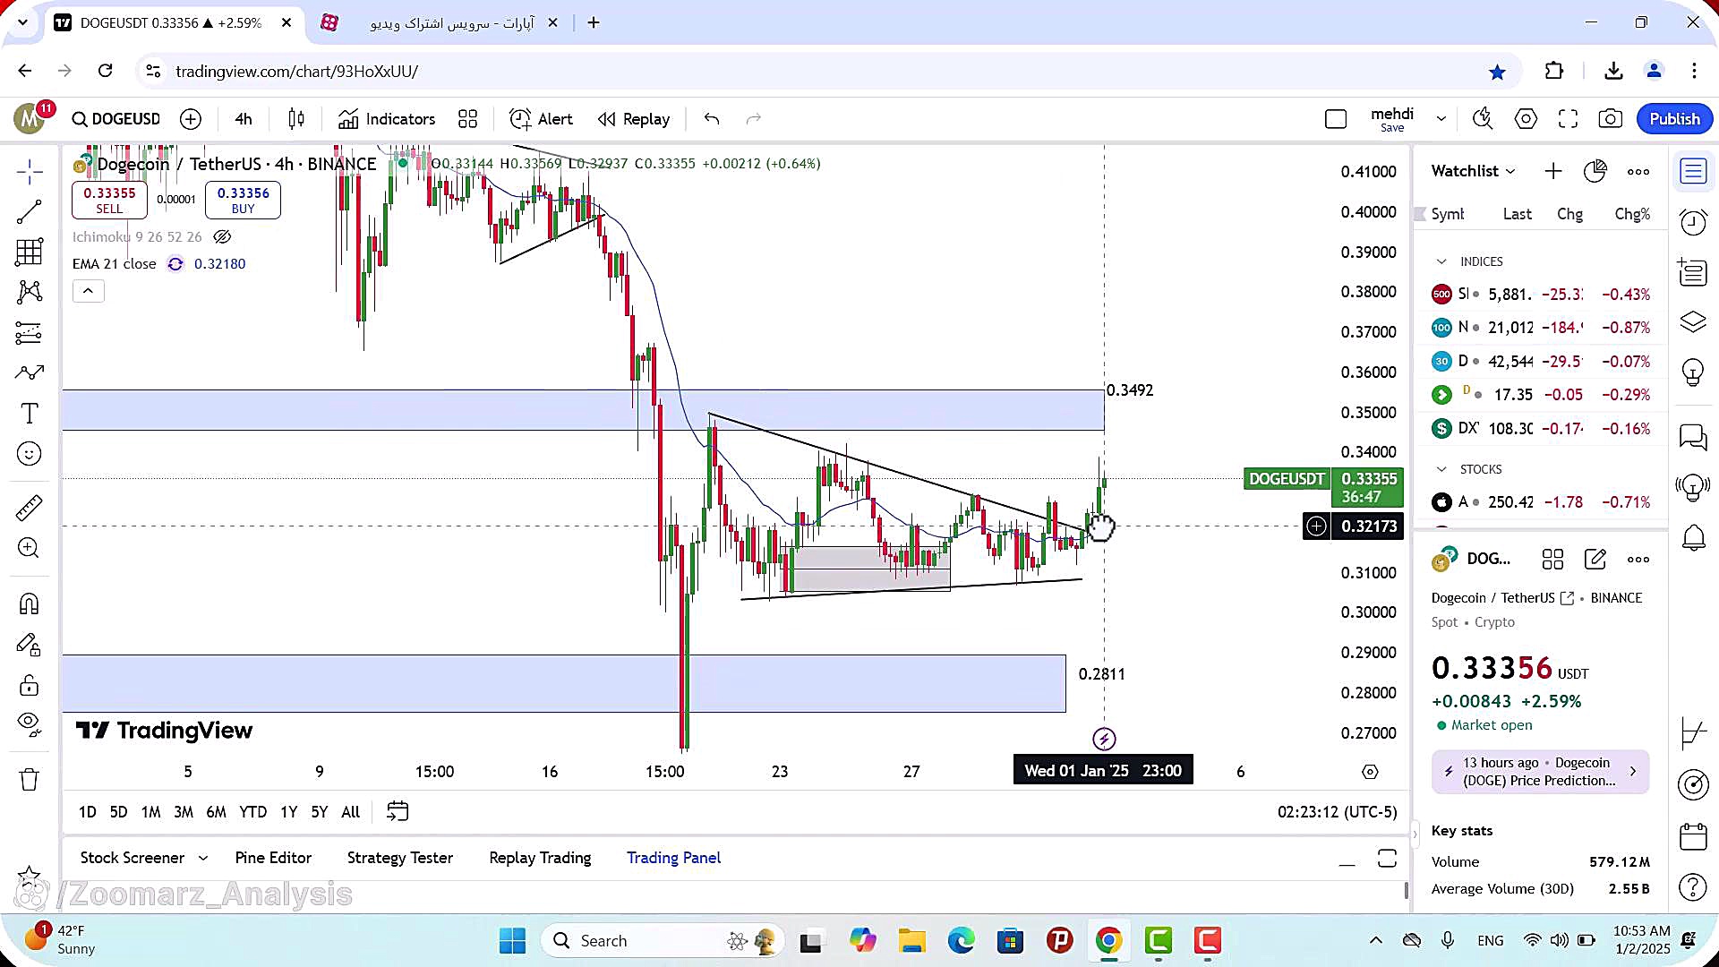Select the 1M date range
Image resolution: width=1719 pixels, height=967 pixels.
click(150, 812)
